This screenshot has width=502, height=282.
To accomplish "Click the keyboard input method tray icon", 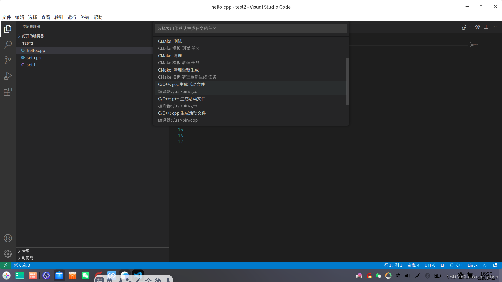I will pos(359,276).
